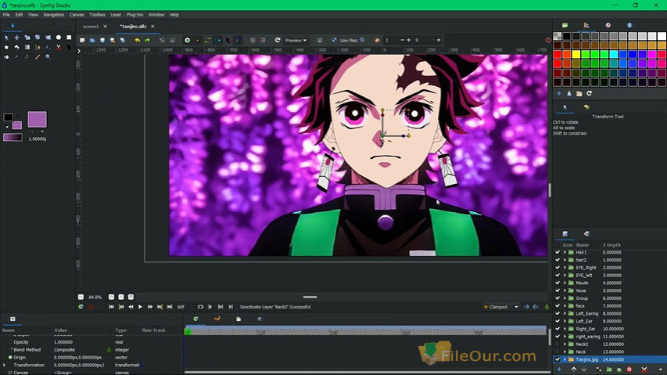
Task: Toggle visibility checkbox for Mouth layer
Action: coord(558,283)
